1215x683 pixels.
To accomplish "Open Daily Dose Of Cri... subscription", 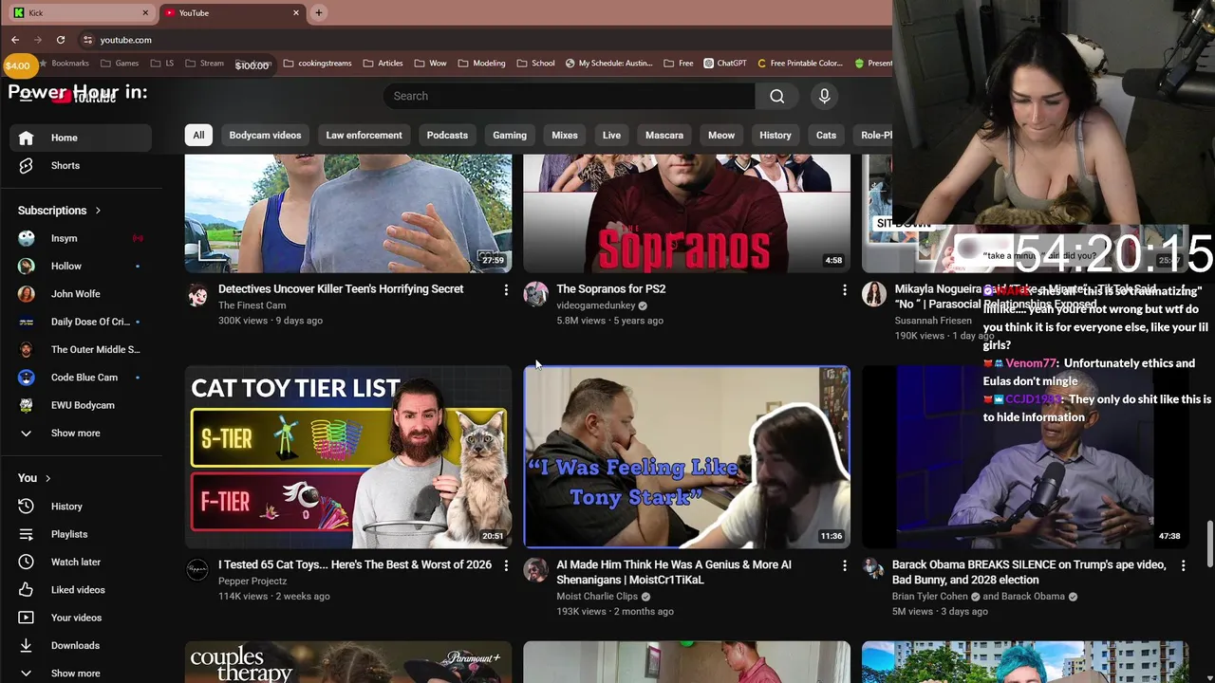I will tap(81, 322).
